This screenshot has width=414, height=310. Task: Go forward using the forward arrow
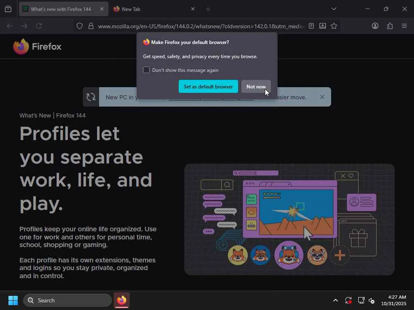click(x=24, y=26)
